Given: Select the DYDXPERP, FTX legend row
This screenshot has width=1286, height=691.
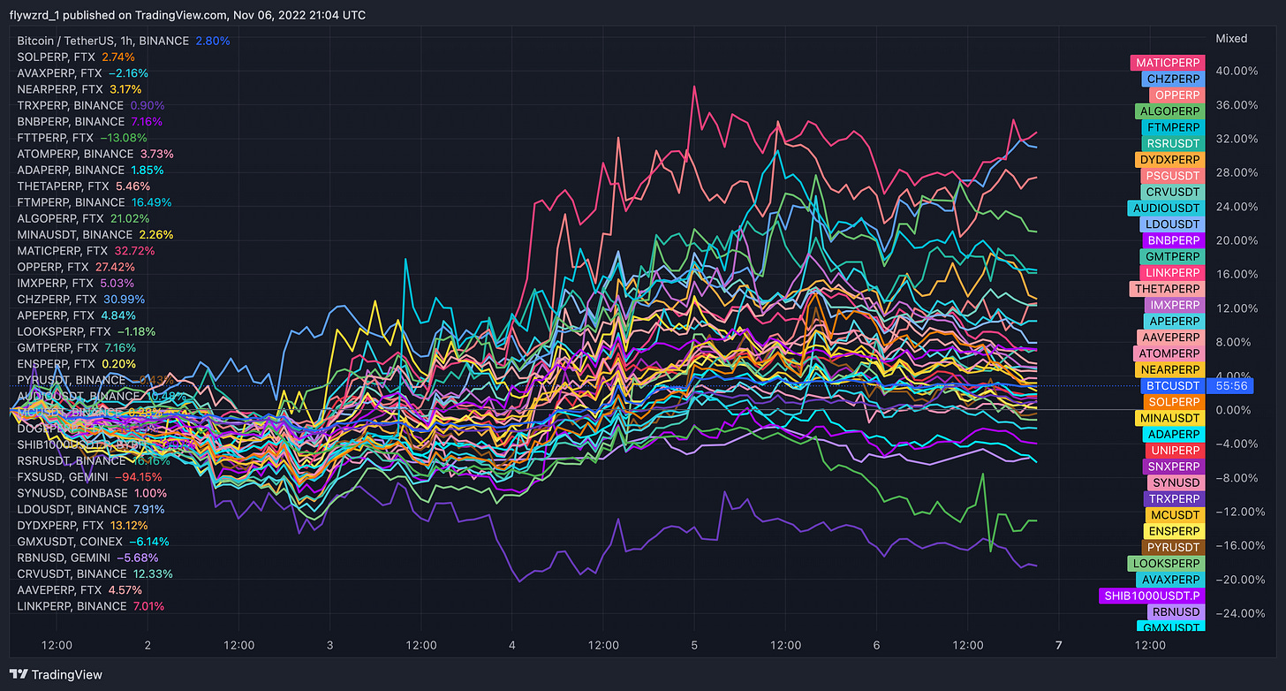Looking at the screenshot, I should pyautogui.click(x=81, y=526).
